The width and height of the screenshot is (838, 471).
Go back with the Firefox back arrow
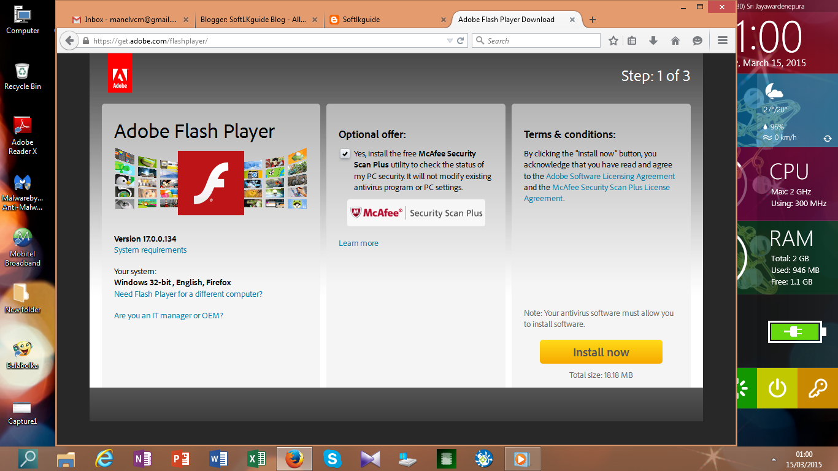click(69, 40)
